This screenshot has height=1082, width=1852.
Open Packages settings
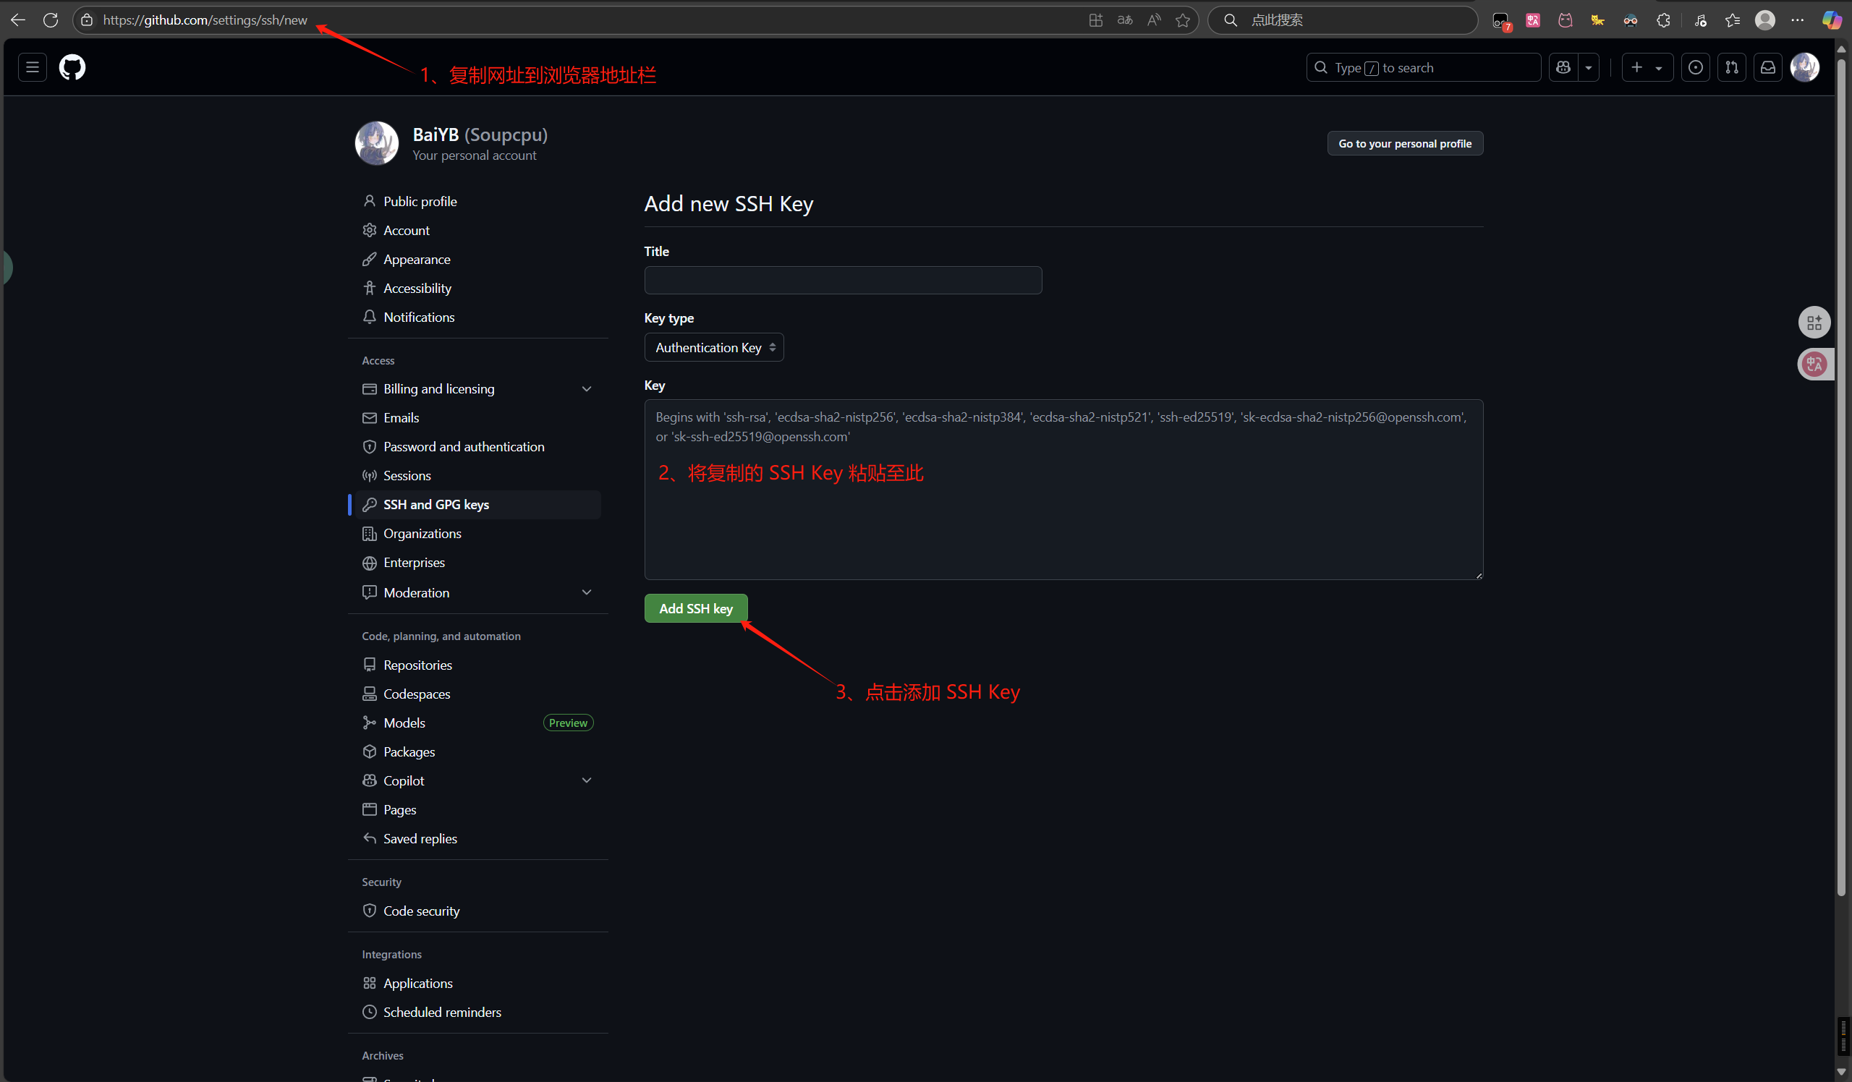477,751
